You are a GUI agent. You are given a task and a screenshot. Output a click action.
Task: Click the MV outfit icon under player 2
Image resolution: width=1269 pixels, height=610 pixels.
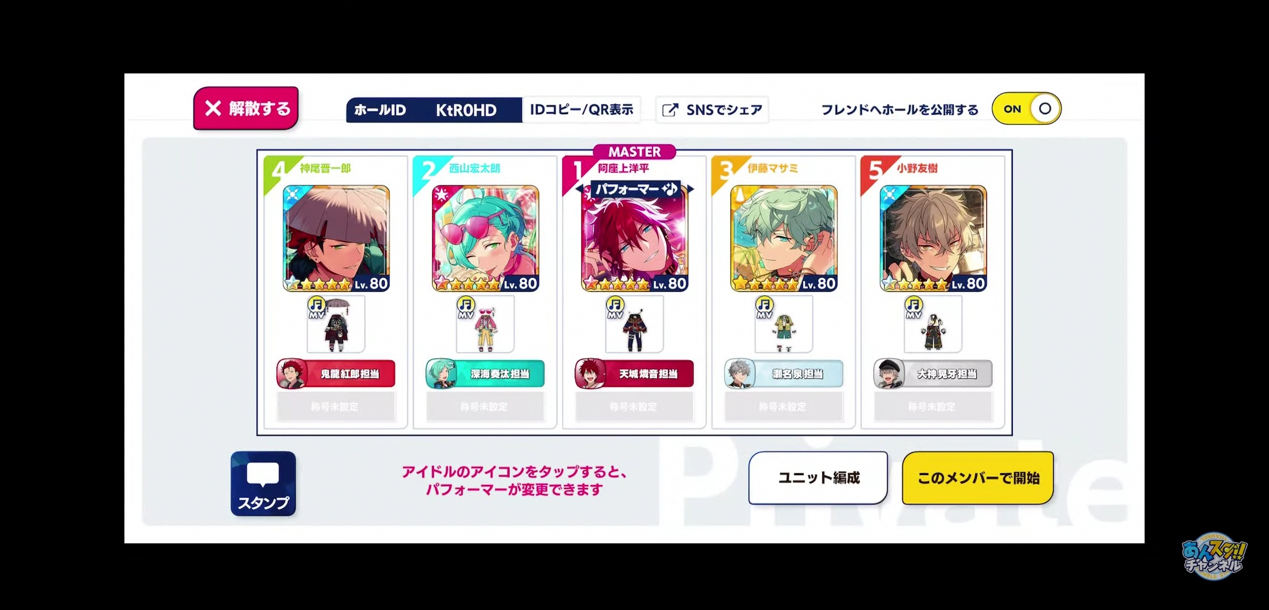[x=485, y=324]
